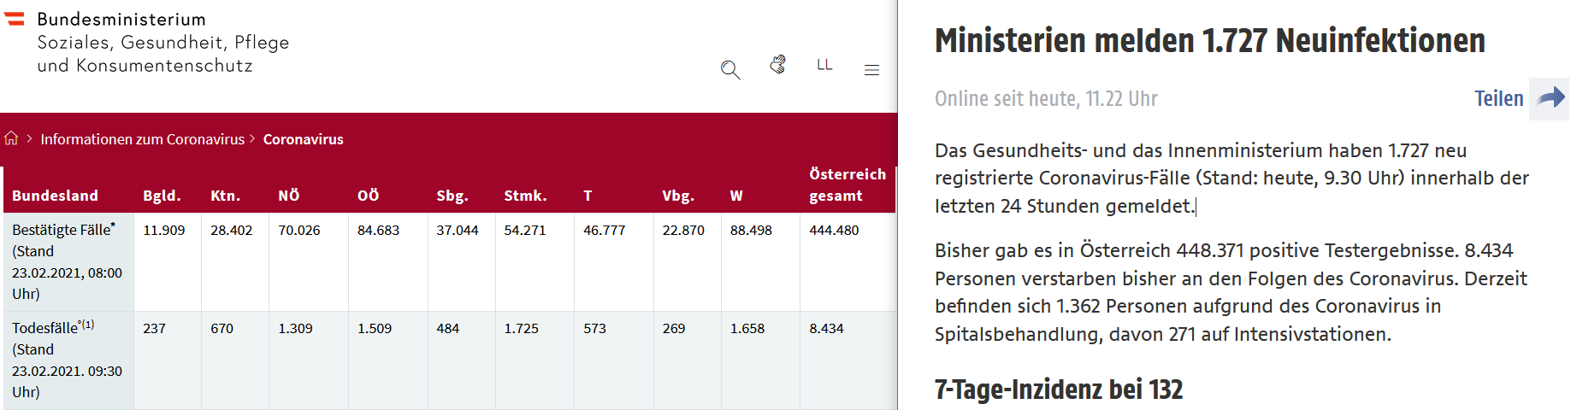
Task: Go to home via breadcrumb house icon
Action: tap(11, 138)
